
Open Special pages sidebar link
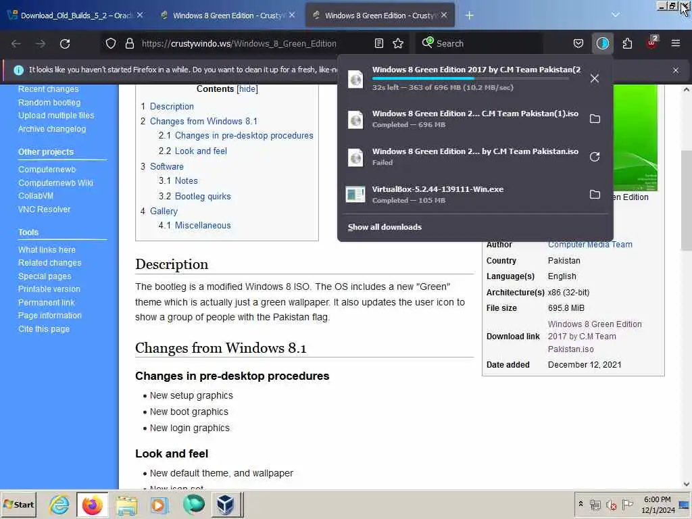point(45,276)
